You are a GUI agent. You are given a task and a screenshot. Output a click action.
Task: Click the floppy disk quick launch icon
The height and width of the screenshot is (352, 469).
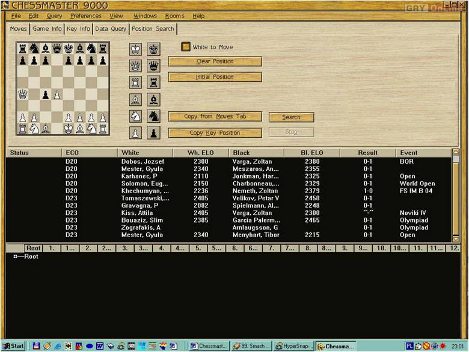click(x=37, y=347)
